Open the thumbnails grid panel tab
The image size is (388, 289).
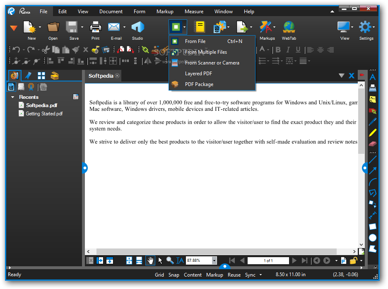[41, 76]
